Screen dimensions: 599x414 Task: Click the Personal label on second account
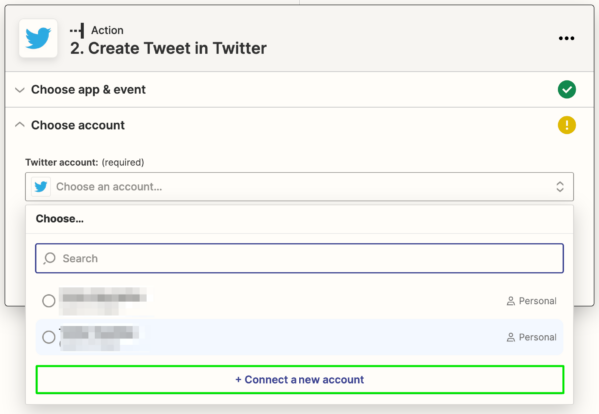[537, 337]
